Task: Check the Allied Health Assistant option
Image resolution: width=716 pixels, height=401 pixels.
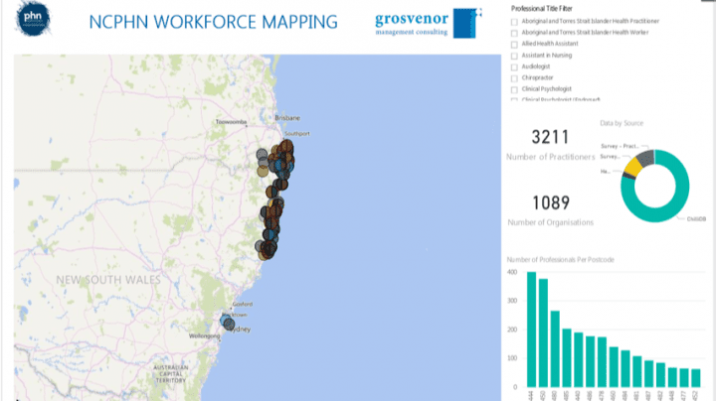Action: (513, 44)
